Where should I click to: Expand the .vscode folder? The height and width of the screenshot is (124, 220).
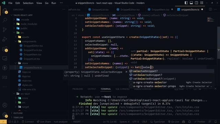[x=23, y=20]
